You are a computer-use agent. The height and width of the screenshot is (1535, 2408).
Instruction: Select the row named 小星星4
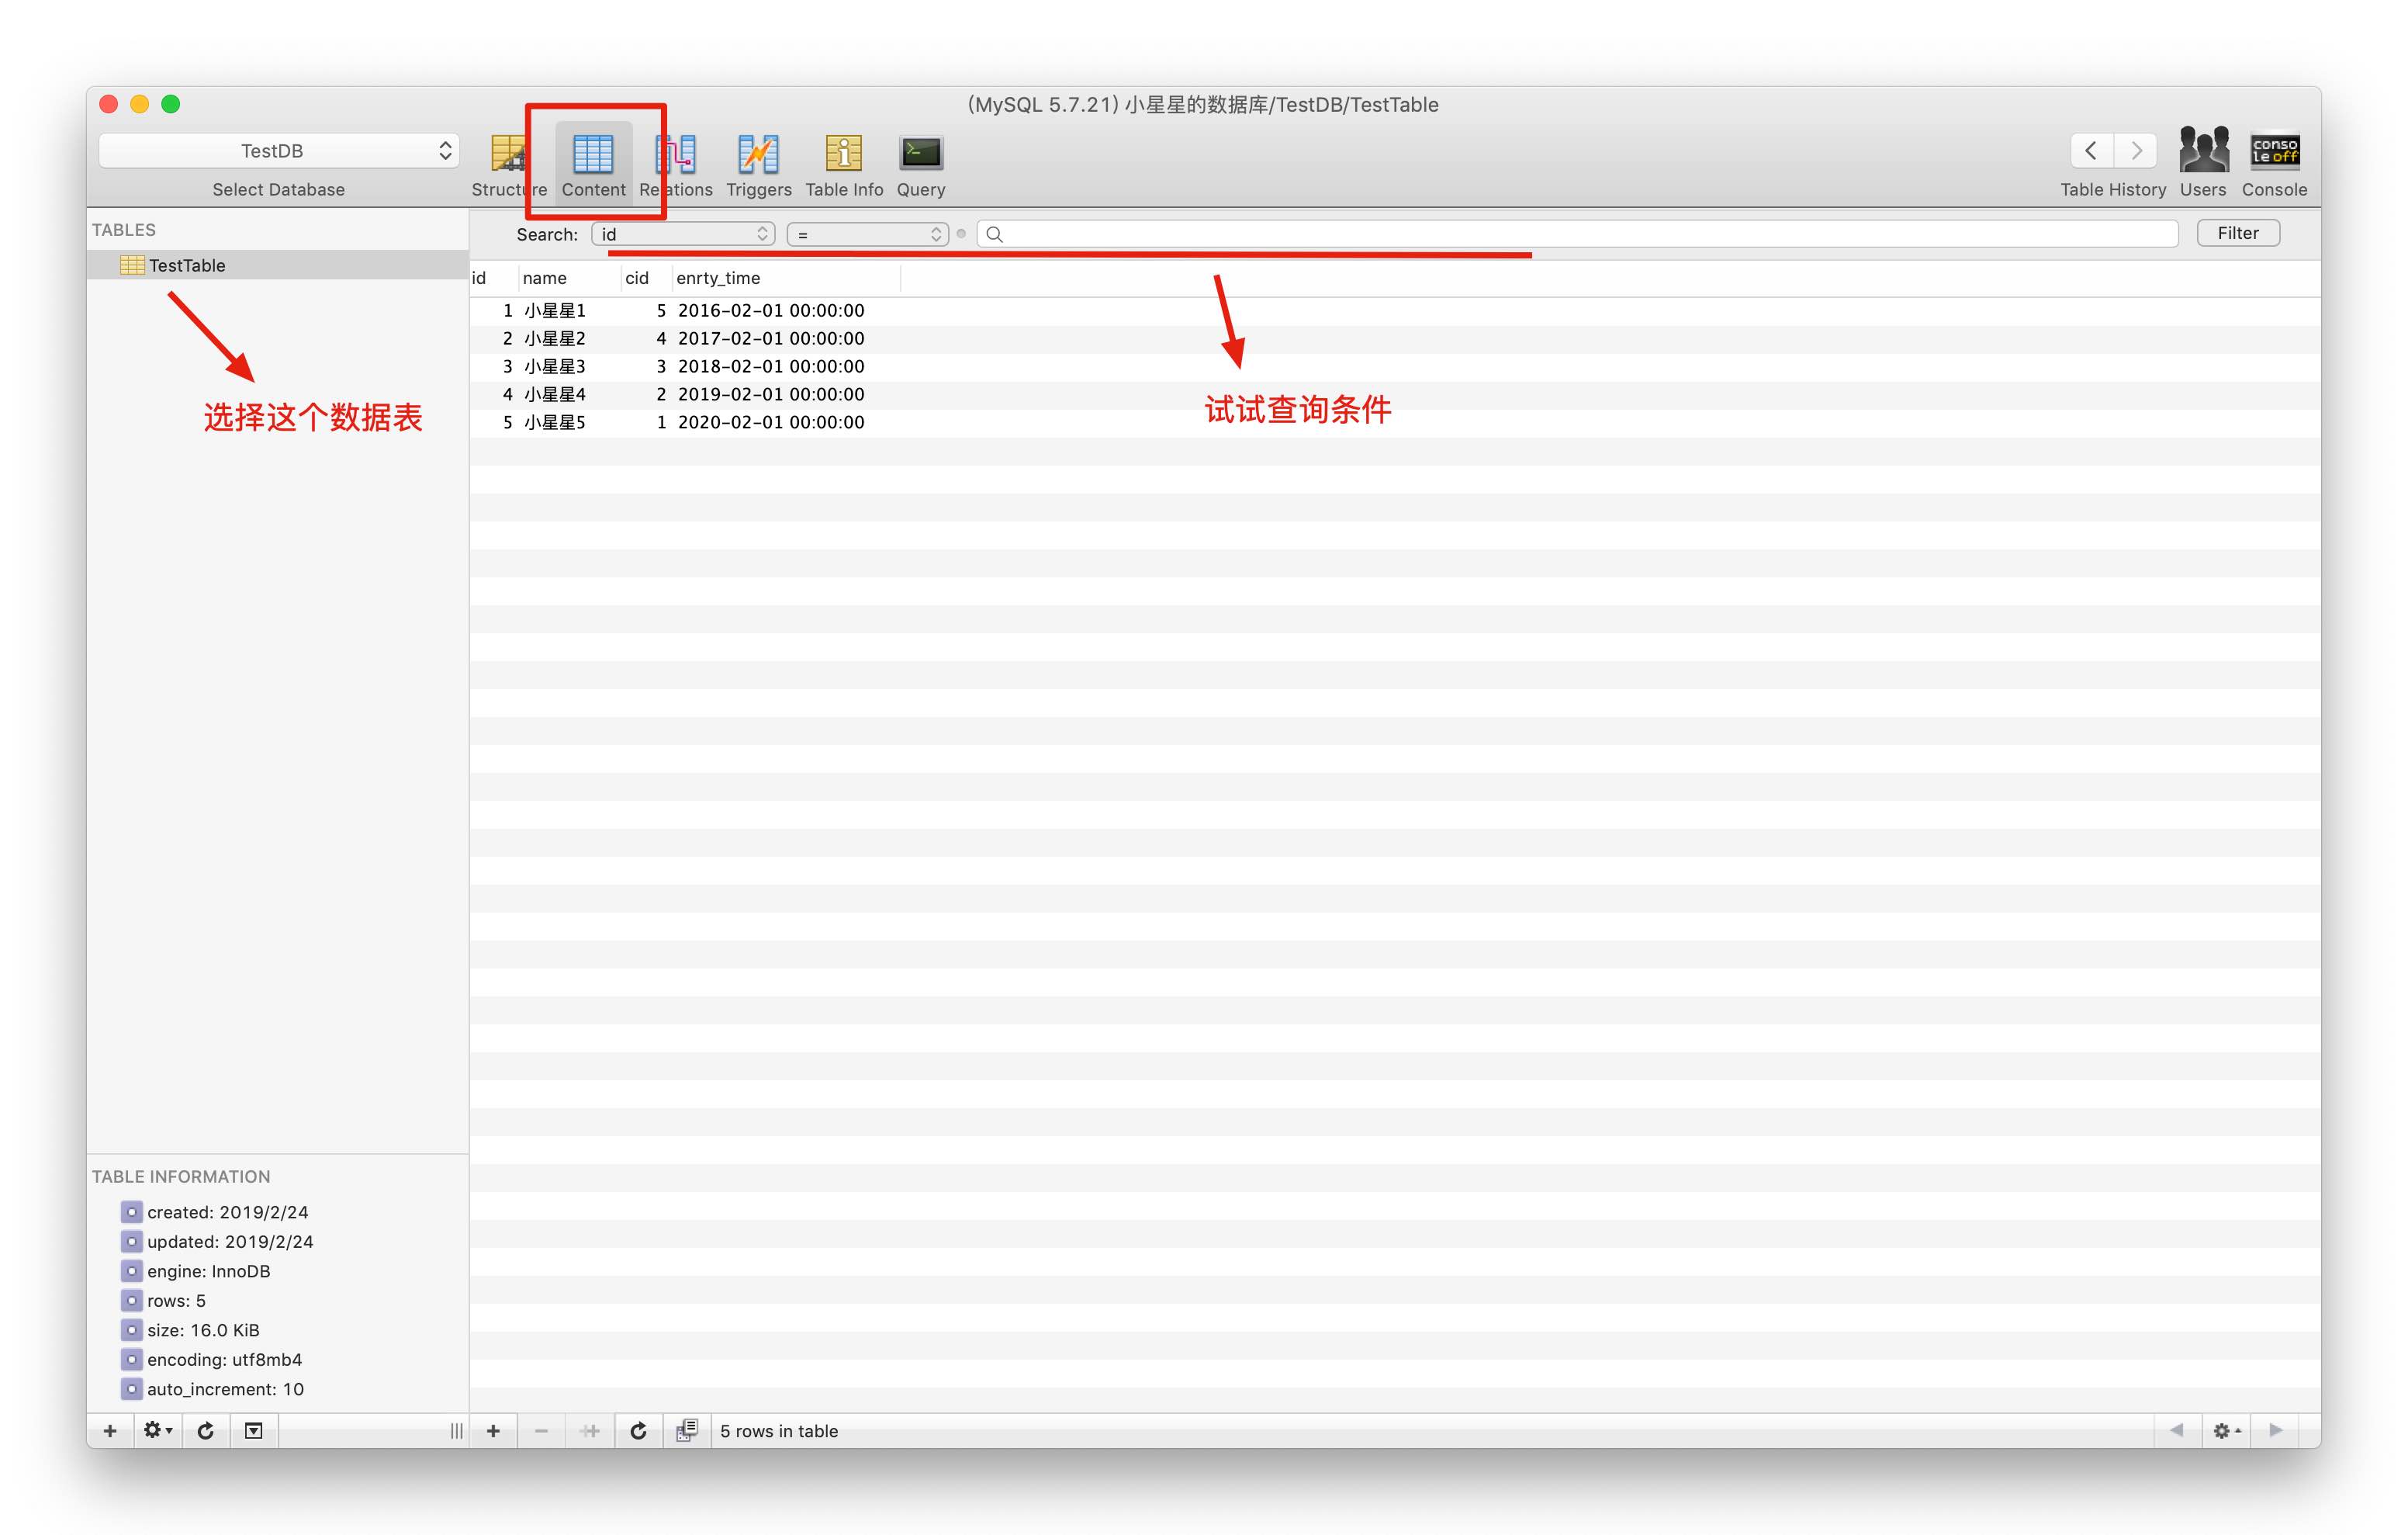tap(1395, 394)
